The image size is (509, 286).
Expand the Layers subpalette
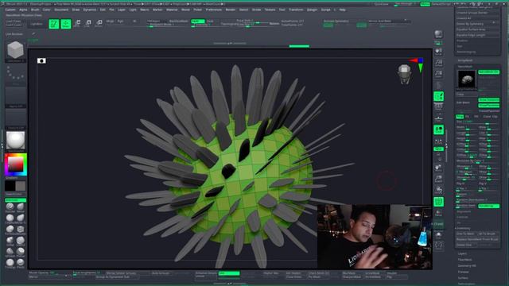coord(462,253)
